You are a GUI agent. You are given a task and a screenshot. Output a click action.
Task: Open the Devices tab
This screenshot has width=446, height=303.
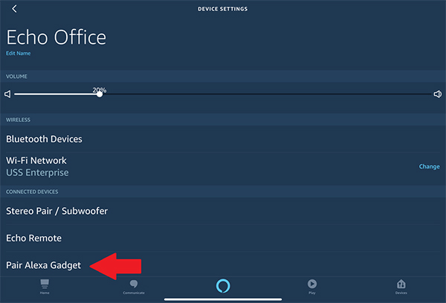(x=401, y=287)
